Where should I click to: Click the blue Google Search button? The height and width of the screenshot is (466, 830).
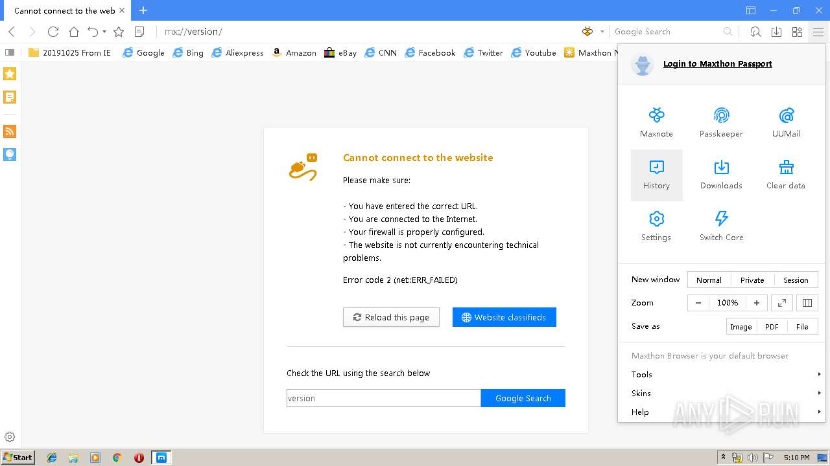[x=523, y=398]
